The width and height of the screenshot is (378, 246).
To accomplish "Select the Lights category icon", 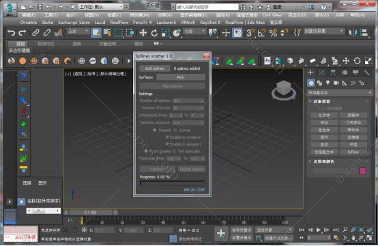I will click(328, 83).
